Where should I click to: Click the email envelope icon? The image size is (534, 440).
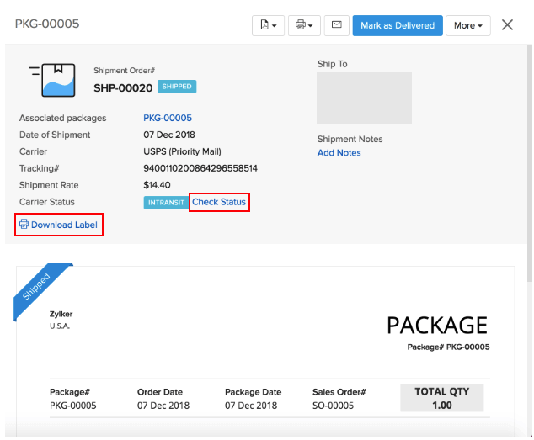pos(336,25)
